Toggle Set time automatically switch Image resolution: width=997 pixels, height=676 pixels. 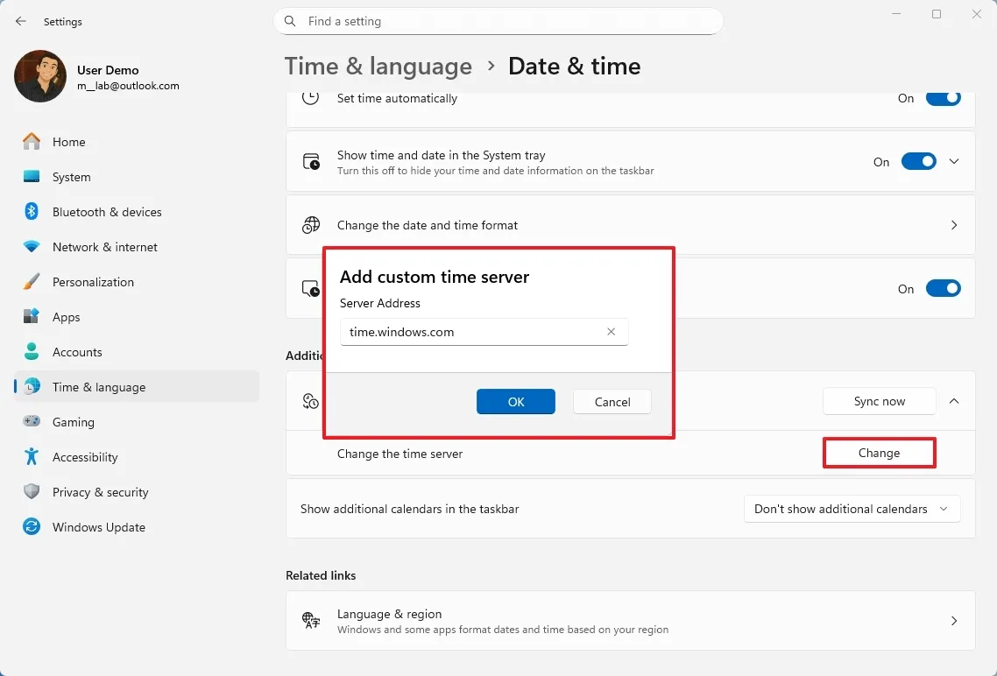[943, 99]
